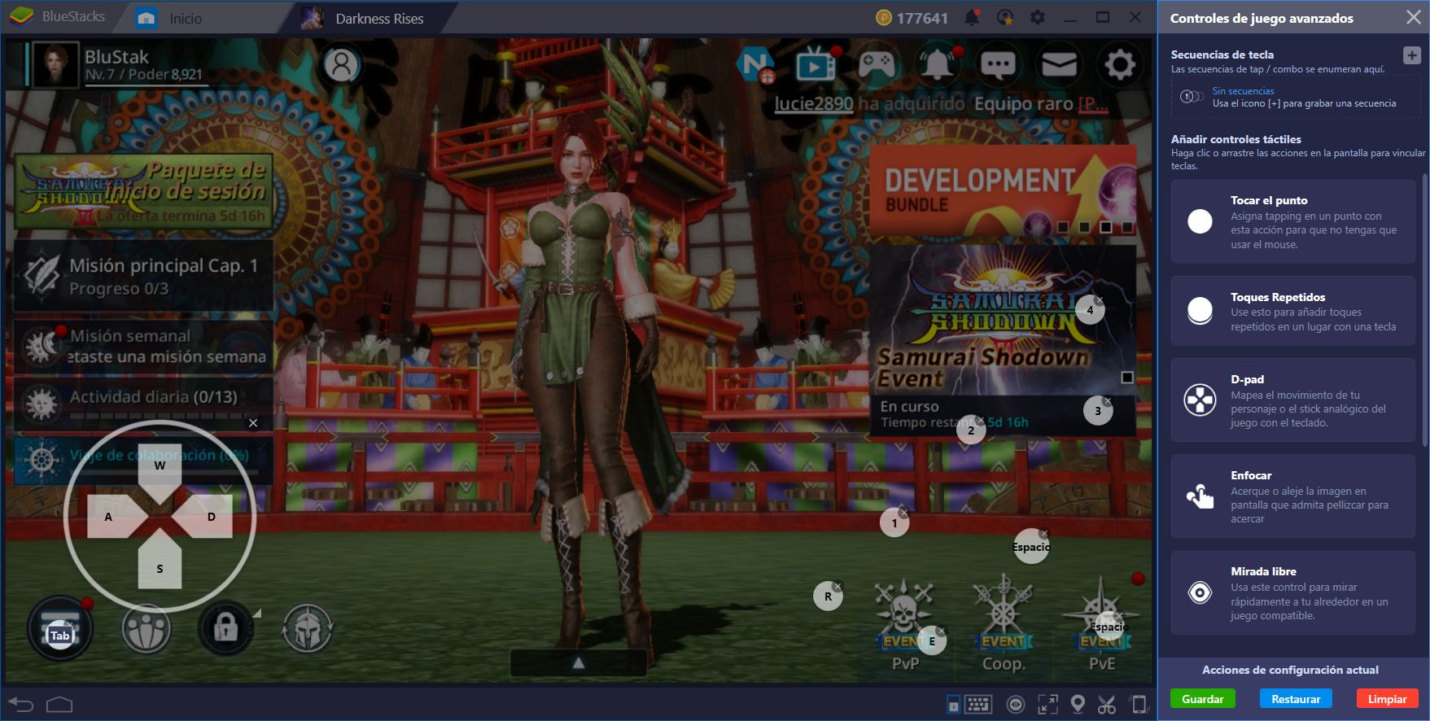The height and width of the screenshot is (721, 1430).
Task: Open the PvE event mode
Action: 1102,626
